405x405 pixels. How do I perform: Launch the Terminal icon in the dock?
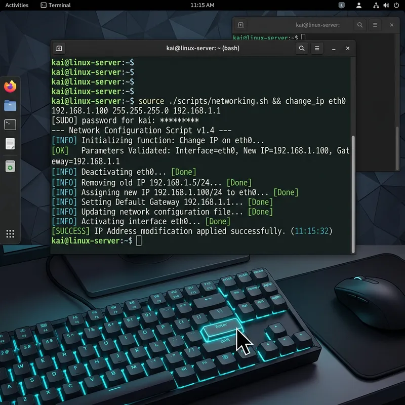[x=10, y=124]
